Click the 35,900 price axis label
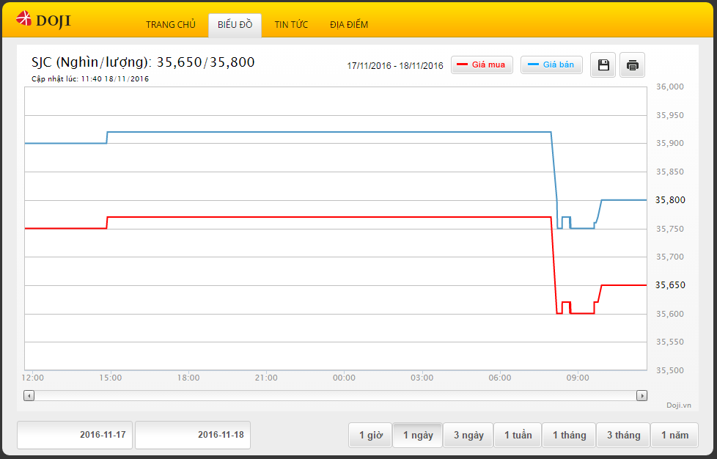Screen dimensions: 717x459 (670, 143)
